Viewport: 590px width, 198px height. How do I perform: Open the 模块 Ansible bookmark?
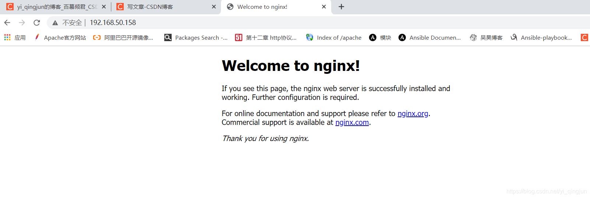[x=380, y=37]
